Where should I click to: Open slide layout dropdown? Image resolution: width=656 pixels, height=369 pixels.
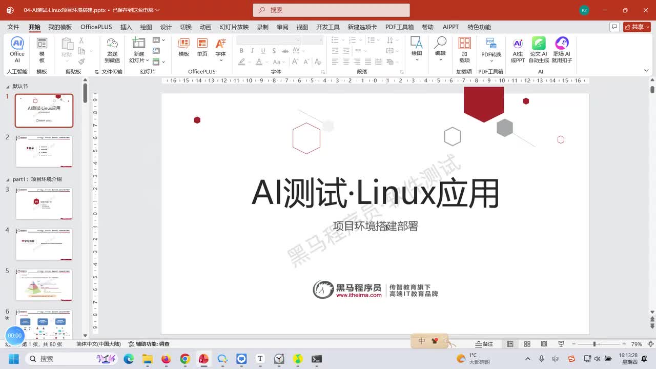point(159,40)
